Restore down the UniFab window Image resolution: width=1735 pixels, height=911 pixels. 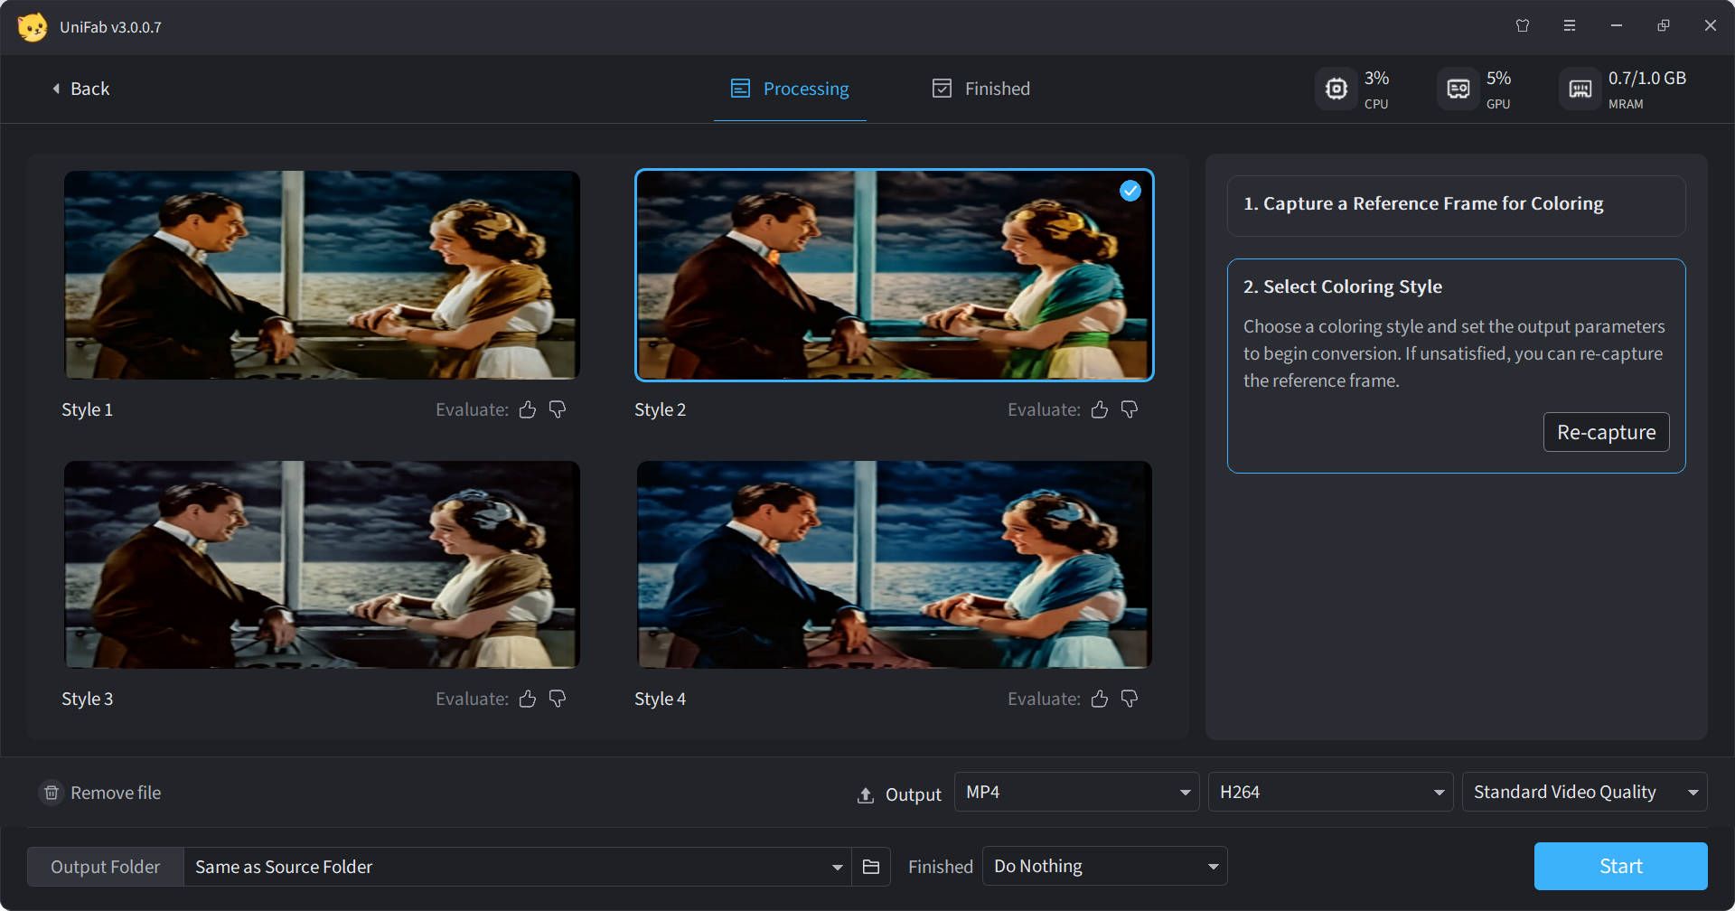1664,26
